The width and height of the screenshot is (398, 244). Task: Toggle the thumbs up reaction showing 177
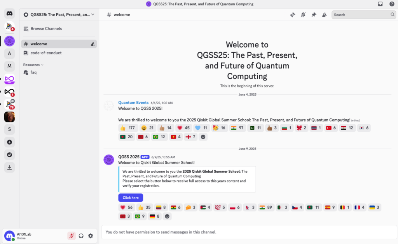(128, 128)
